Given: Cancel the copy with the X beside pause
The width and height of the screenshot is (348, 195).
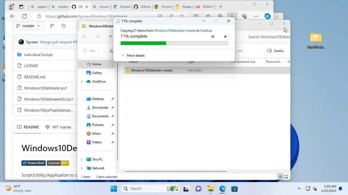Looking at the screenshot, I should coord(225,37).
